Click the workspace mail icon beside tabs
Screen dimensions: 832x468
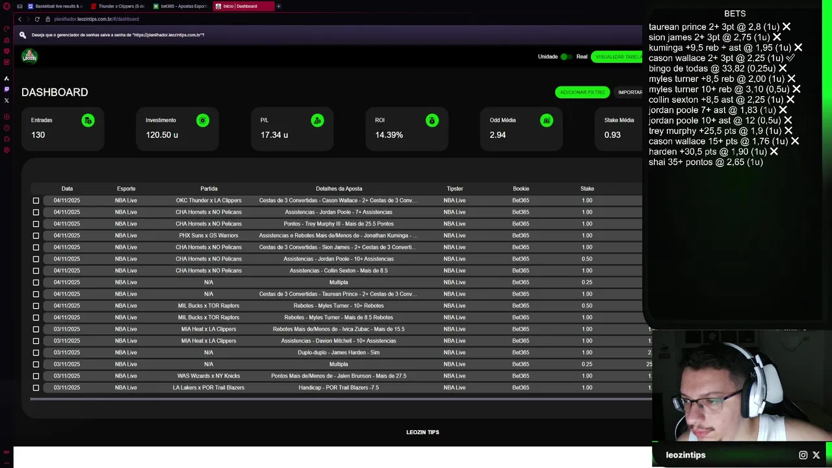19,6
